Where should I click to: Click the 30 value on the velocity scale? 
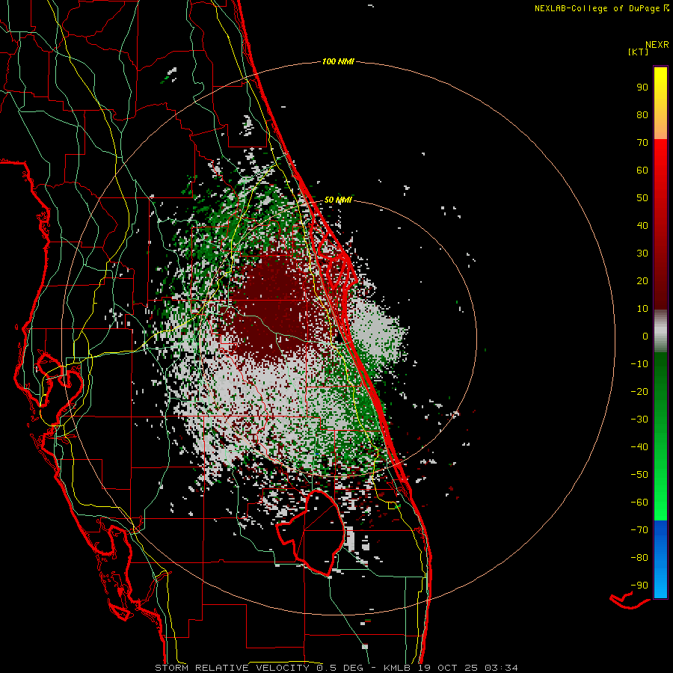[x=642, y=253]
